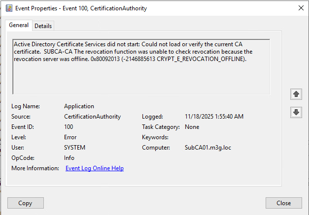Click the Close button at bottom right
309x215 pixels.
(x=283, y=203)
